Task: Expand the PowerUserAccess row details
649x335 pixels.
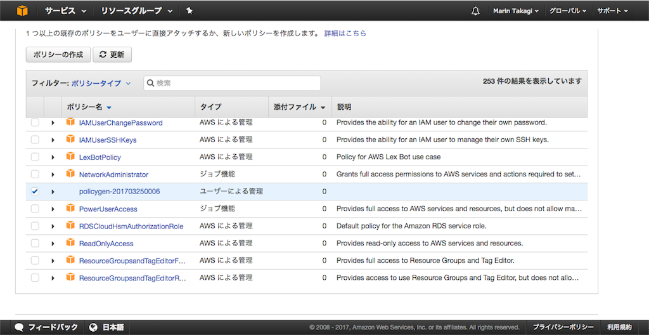Action: click(x=53, y=209)
